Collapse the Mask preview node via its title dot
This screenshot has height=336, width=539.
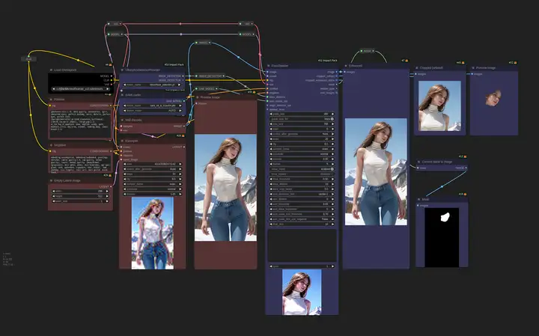pyautogui.click(x=418, y=199)
